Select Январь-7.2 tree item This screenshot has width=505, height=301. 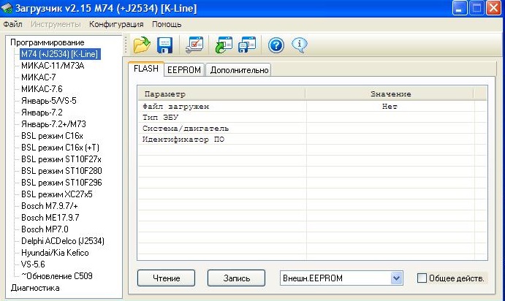point(42,113)
